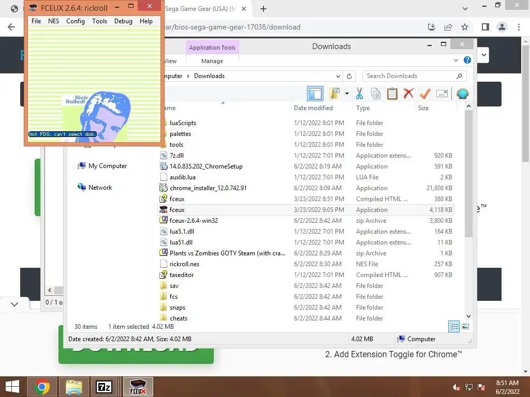
Task: Select the Application Tools ribbon tab
Action: click(212, 48)
